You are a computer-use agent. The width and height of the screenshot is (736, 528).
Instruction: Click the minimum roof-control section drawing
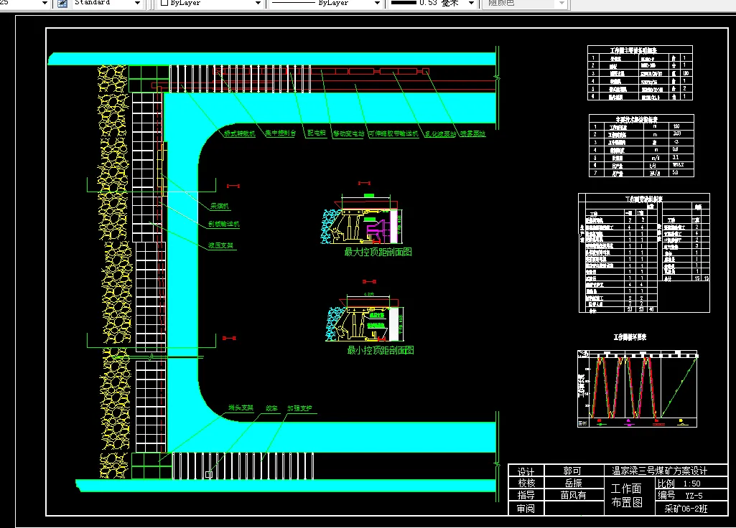(365, 316)
